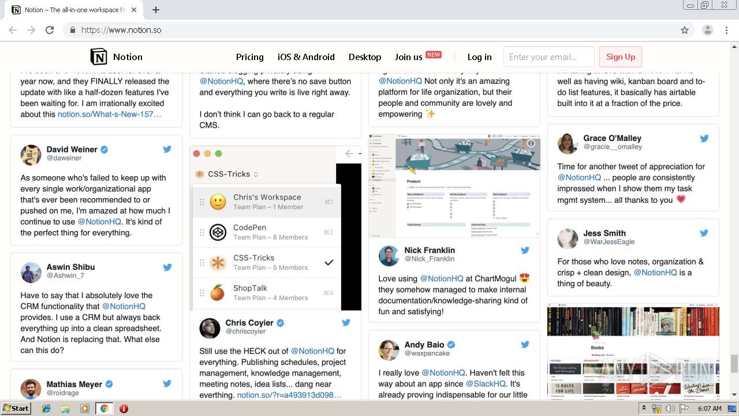The height and width of the screenshot is (416, 739).
Task: Open the ChartMogul product page screenshot
Action: pyautogui.click(x=454, y=186)
